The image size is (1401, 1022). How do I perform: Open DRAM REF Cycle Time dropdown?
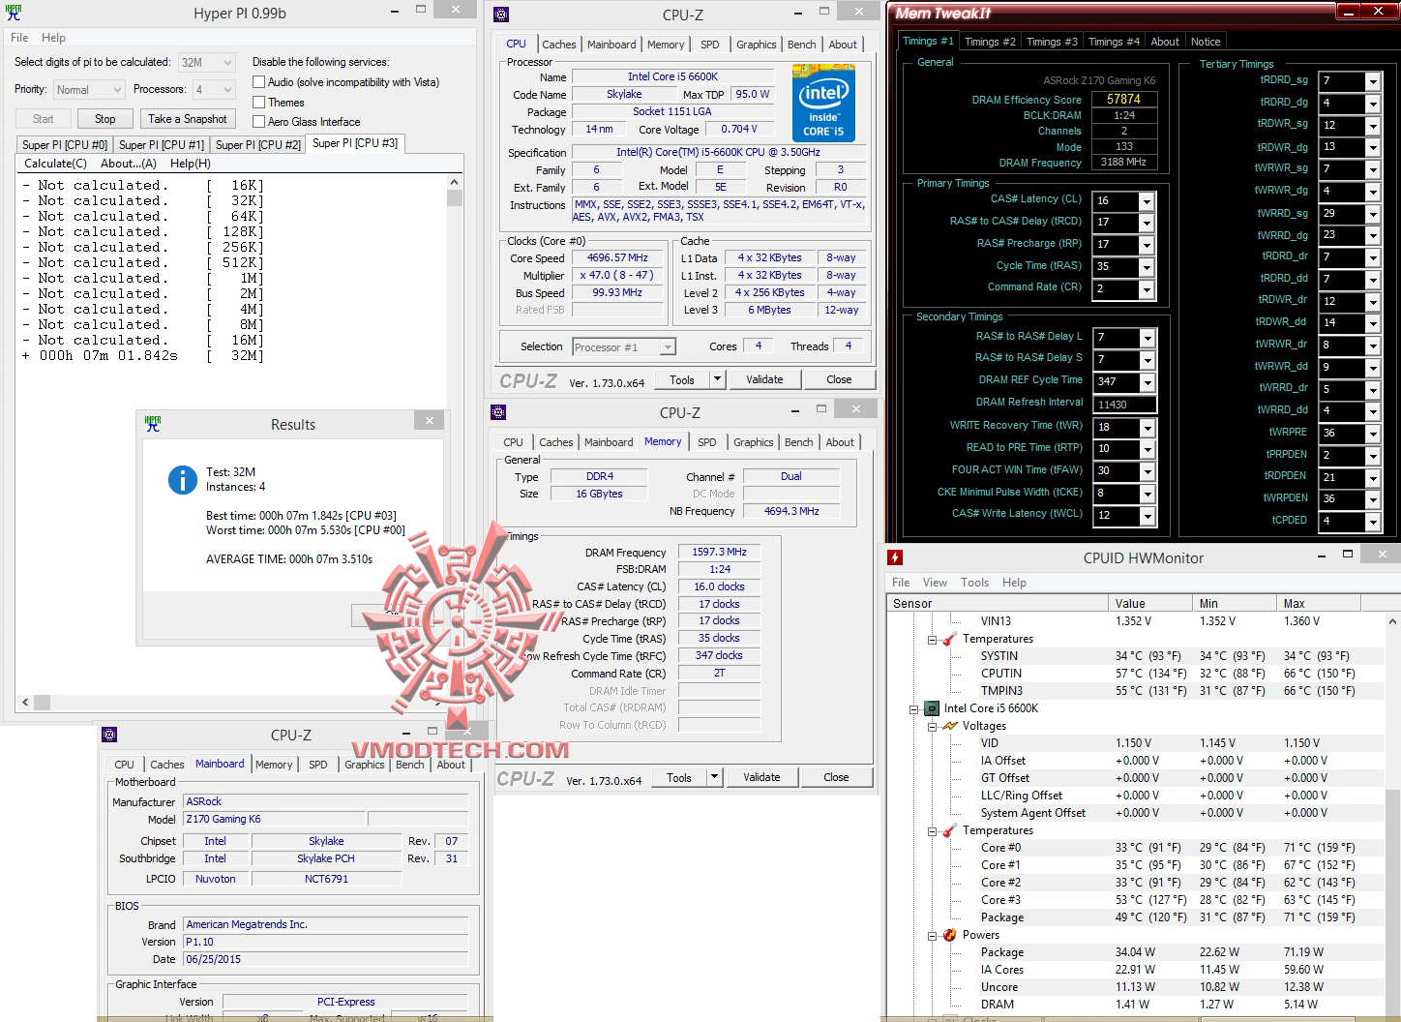(x=1147, y=382)
